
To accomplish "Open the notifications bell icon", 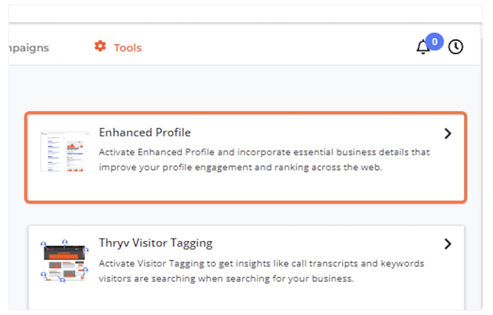I will 423,47.
